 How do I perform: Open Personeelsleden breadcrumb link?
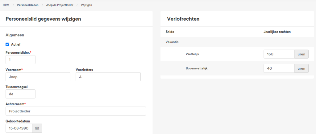pos(28,5)
